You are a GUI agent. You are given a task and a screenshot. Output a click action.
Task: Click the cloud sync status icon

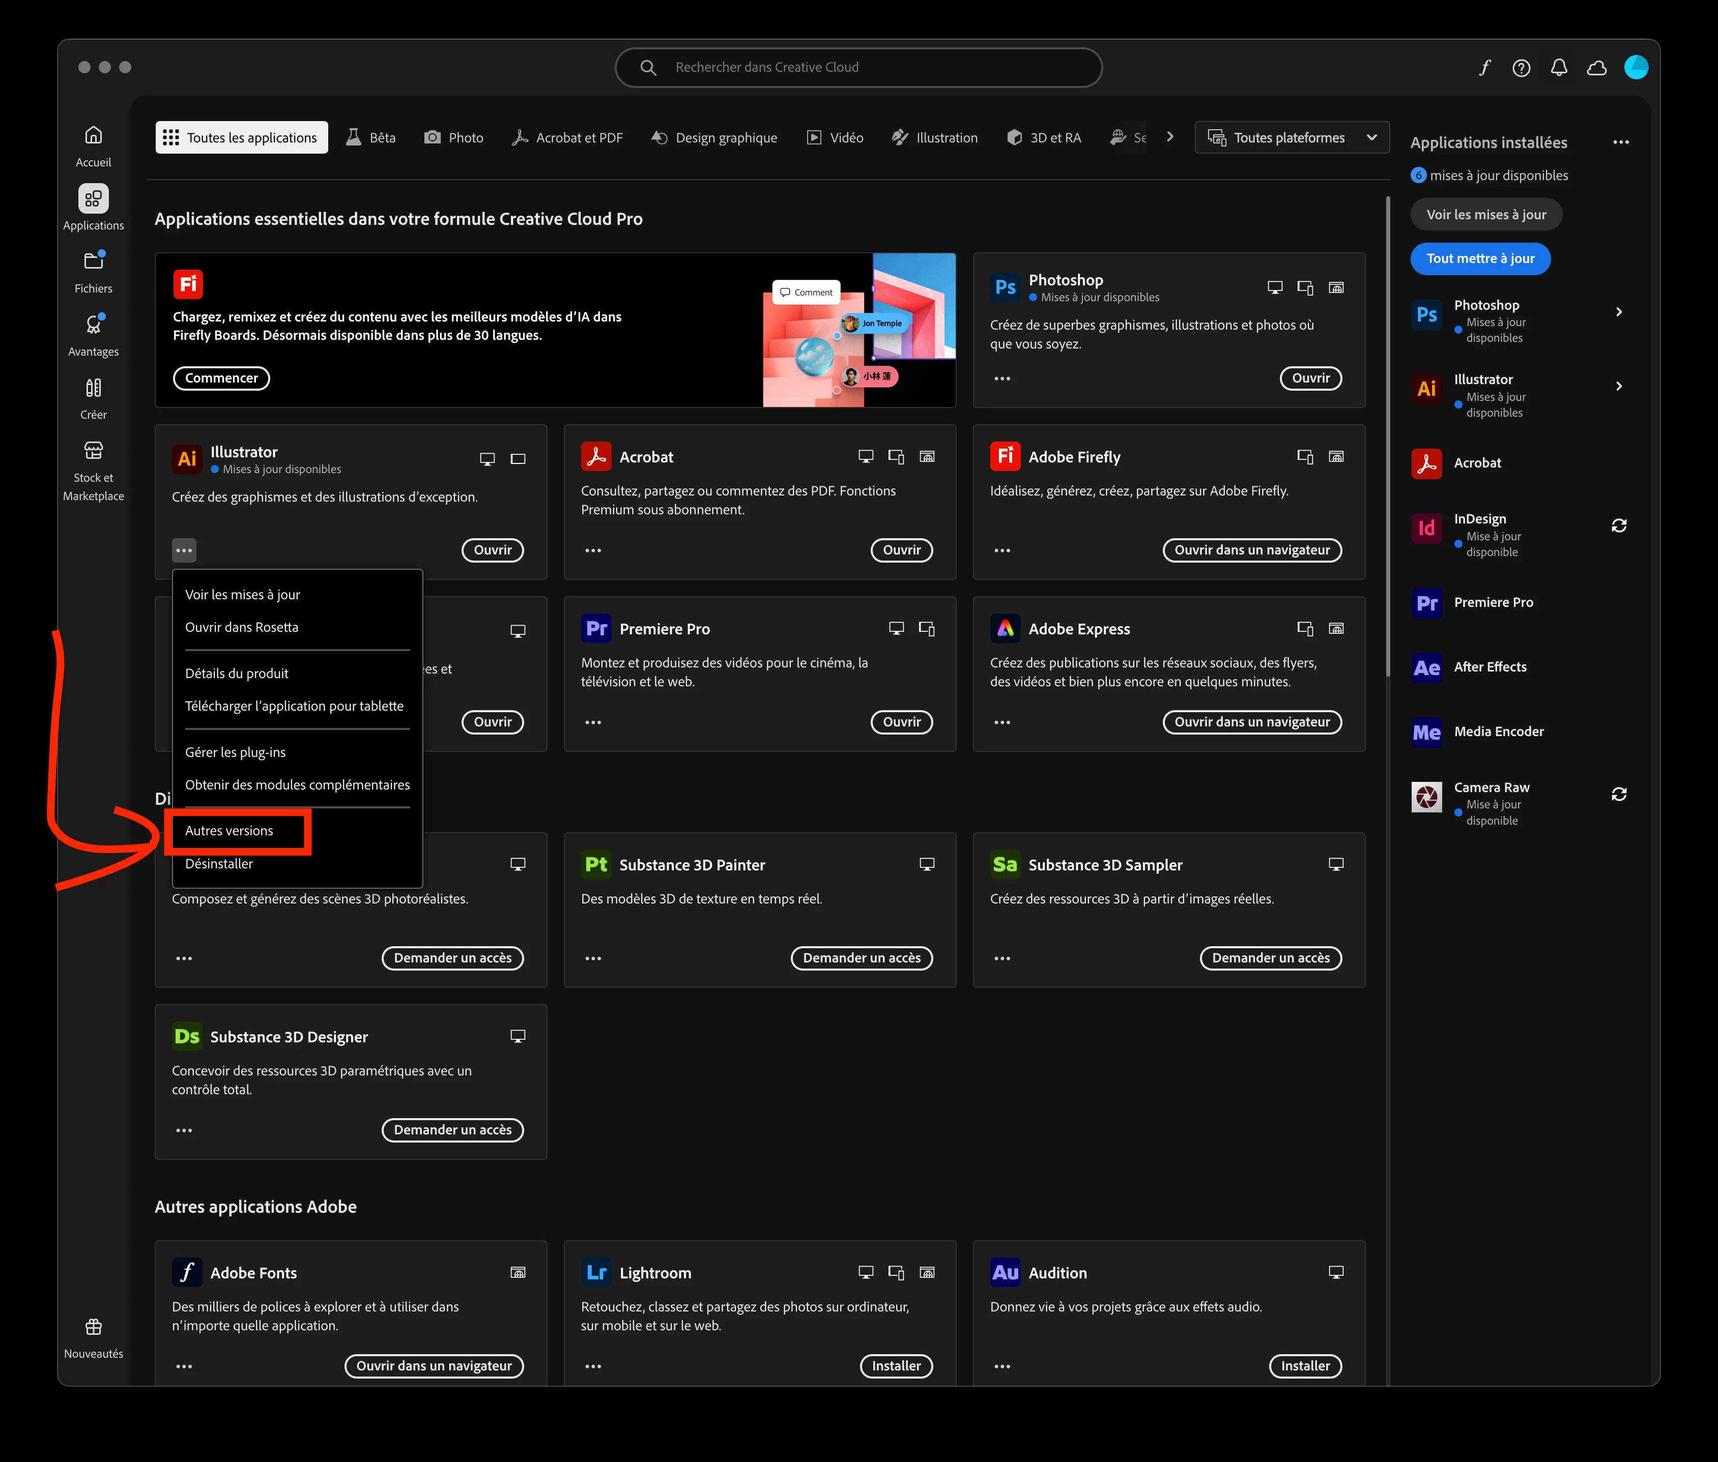point(1596,68)
